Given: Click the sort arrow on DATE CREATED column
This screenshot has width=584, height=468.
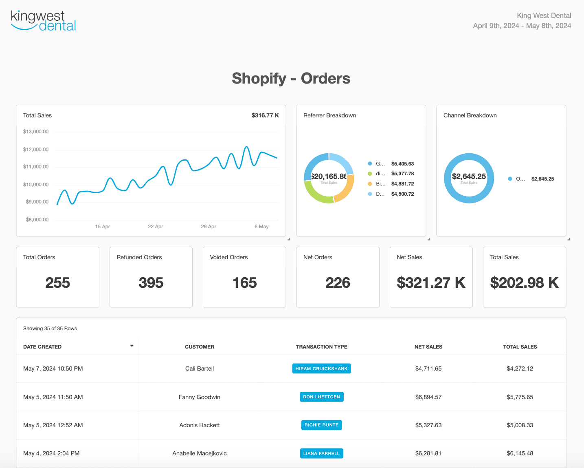Looking at the screenshot, I should [132, 346].
